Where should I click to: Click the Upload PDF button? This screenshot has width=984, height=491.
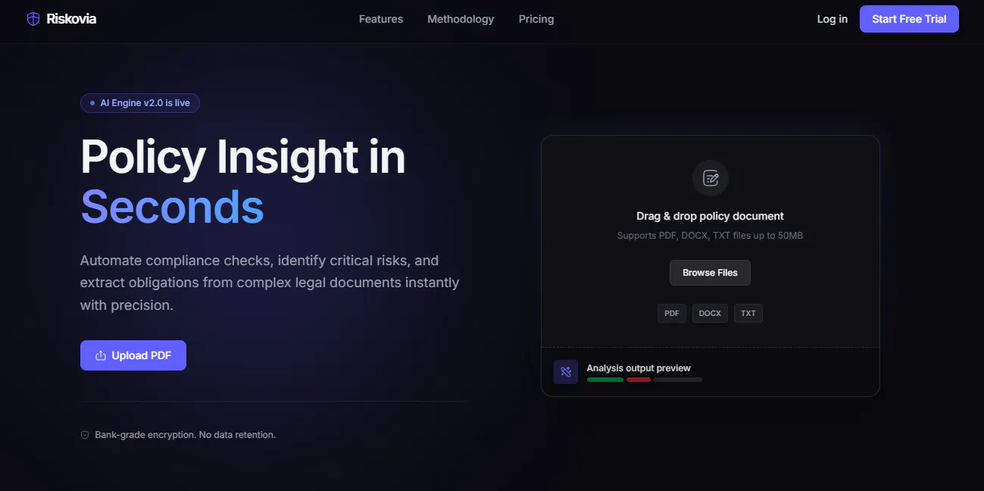coord(133,355)
